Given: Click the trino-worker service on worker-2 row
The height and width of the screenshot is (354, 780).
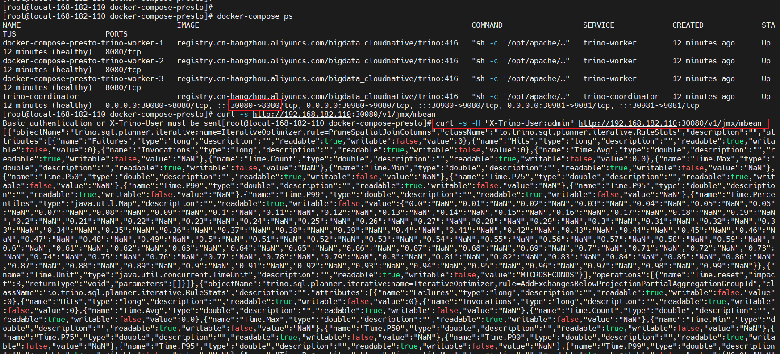Looking at the screenshot, I should 610,61.
